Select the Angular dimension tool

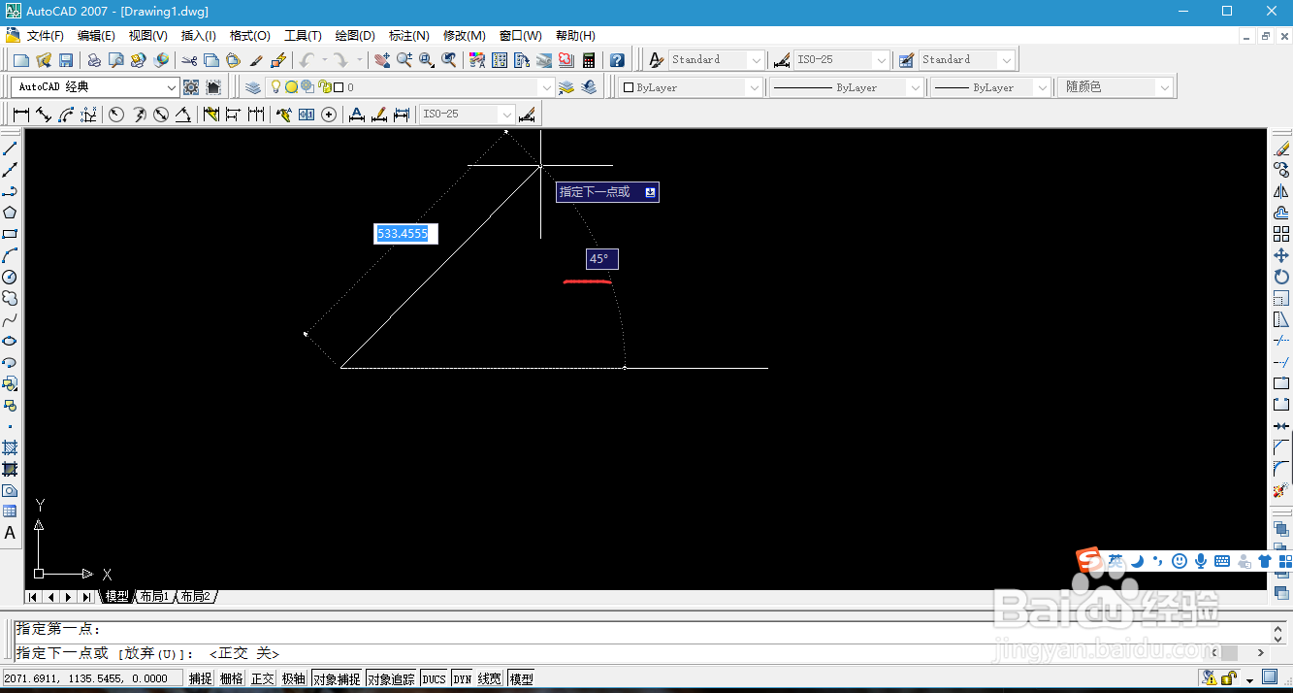tap(183, 115)
